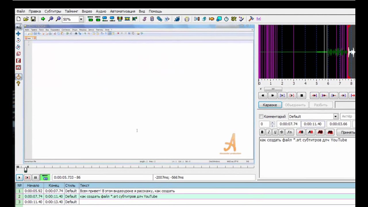
Task: Click the start time field 0:00:07.74
Action: [288, 124]
